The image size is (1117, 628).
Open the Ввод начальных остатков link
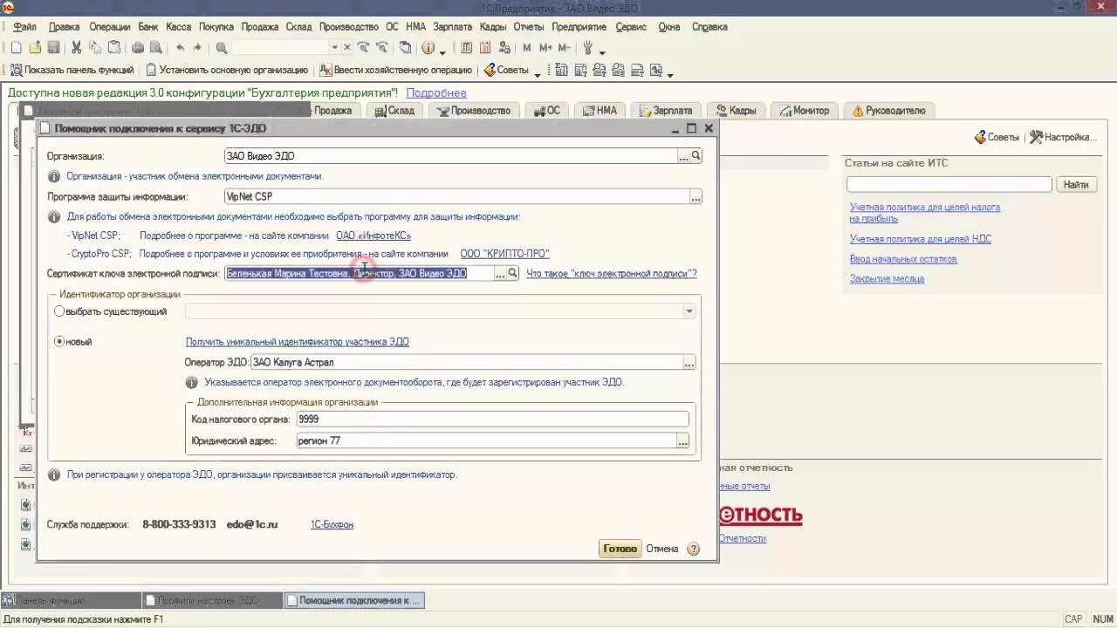click(x=903, y=259)
